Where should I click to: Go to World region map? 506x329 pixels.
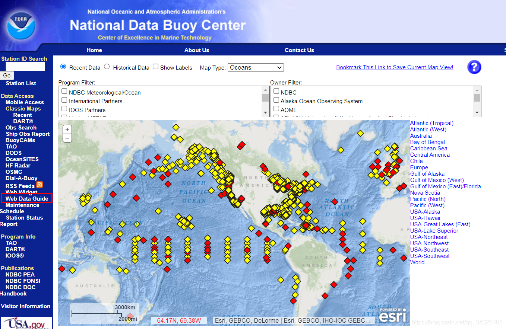click(417, 262)
